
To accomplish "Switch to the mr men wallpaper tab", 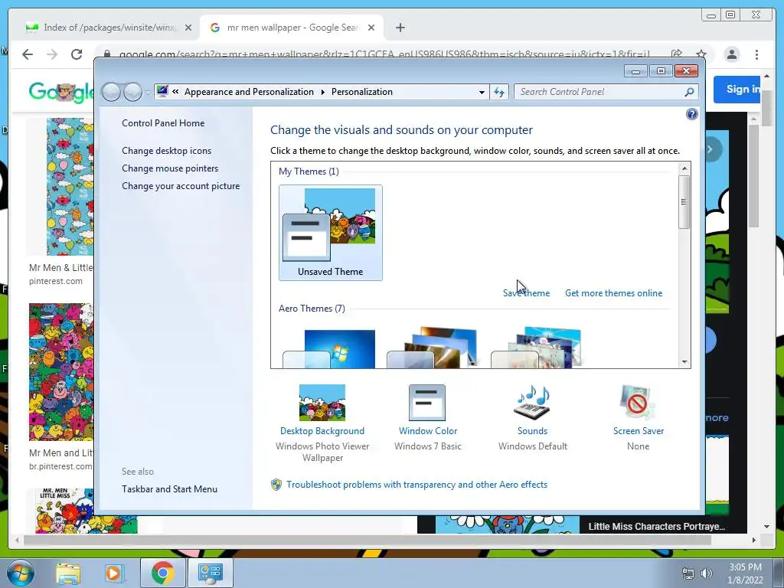I will 292,28.
